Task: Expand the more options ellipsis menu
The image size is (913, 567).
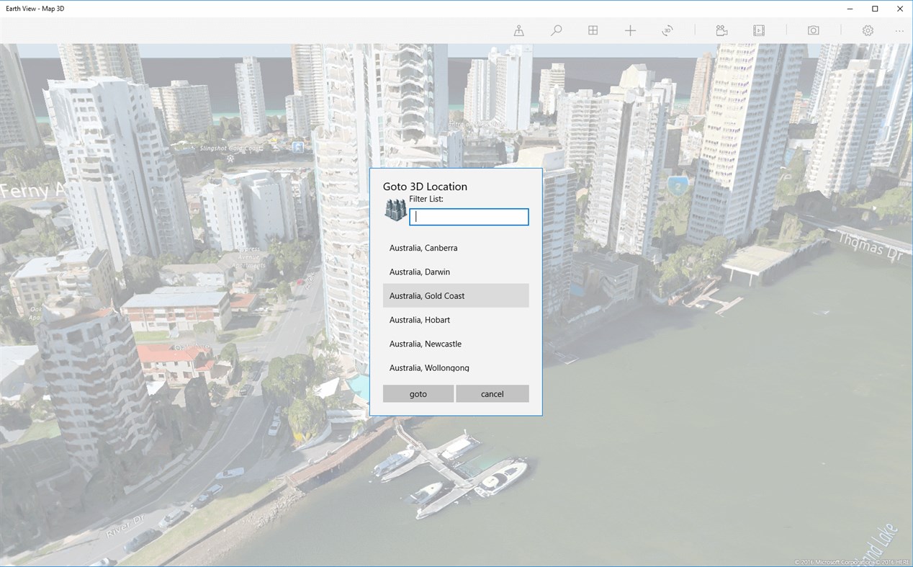Action: coord(899,30)
